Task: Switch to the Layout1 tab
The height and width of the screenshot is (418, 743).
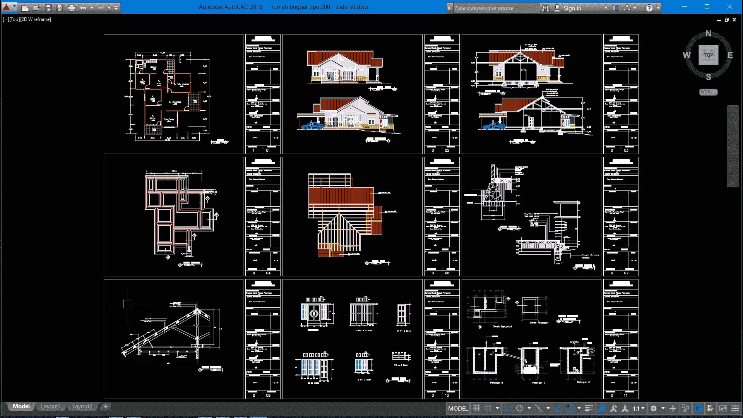Action: click(51, 406)
